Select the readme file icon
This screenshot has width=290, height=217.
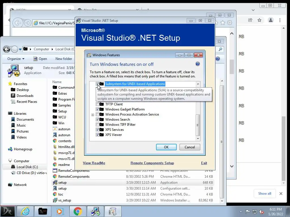[x=55, y=165]
